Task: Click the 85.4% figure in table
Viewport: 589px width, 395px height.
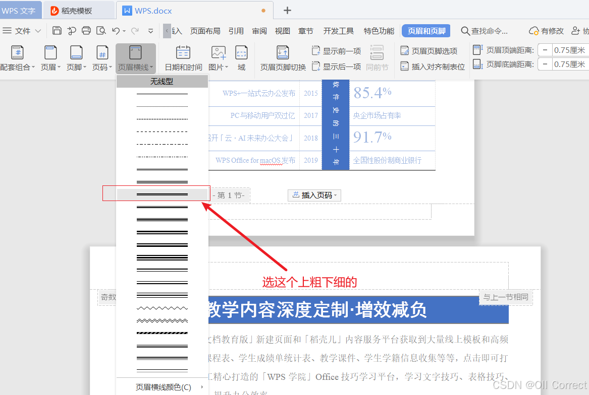Action: click(372, 93)
